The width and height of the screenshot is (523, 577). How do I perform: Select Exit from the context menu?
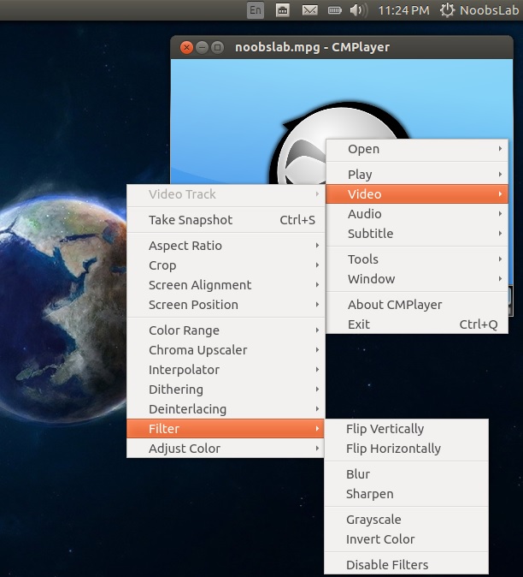(x=417, y=324)
